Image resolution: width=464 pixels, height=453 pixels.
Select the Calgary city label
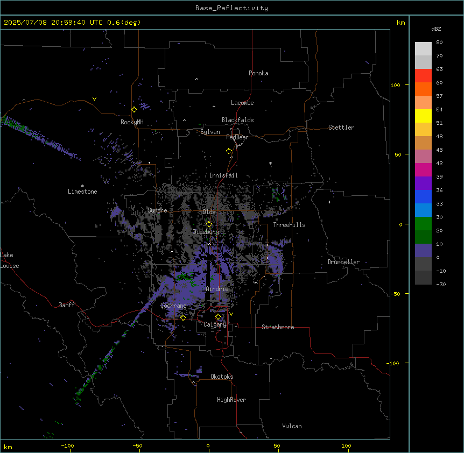click(215, 324)
